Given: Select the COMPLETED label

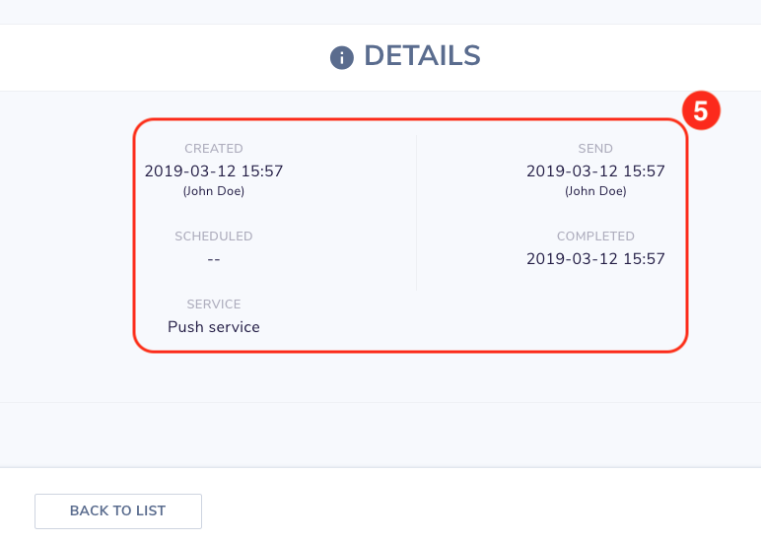Looking at the screenshot, I should (595, 237).
